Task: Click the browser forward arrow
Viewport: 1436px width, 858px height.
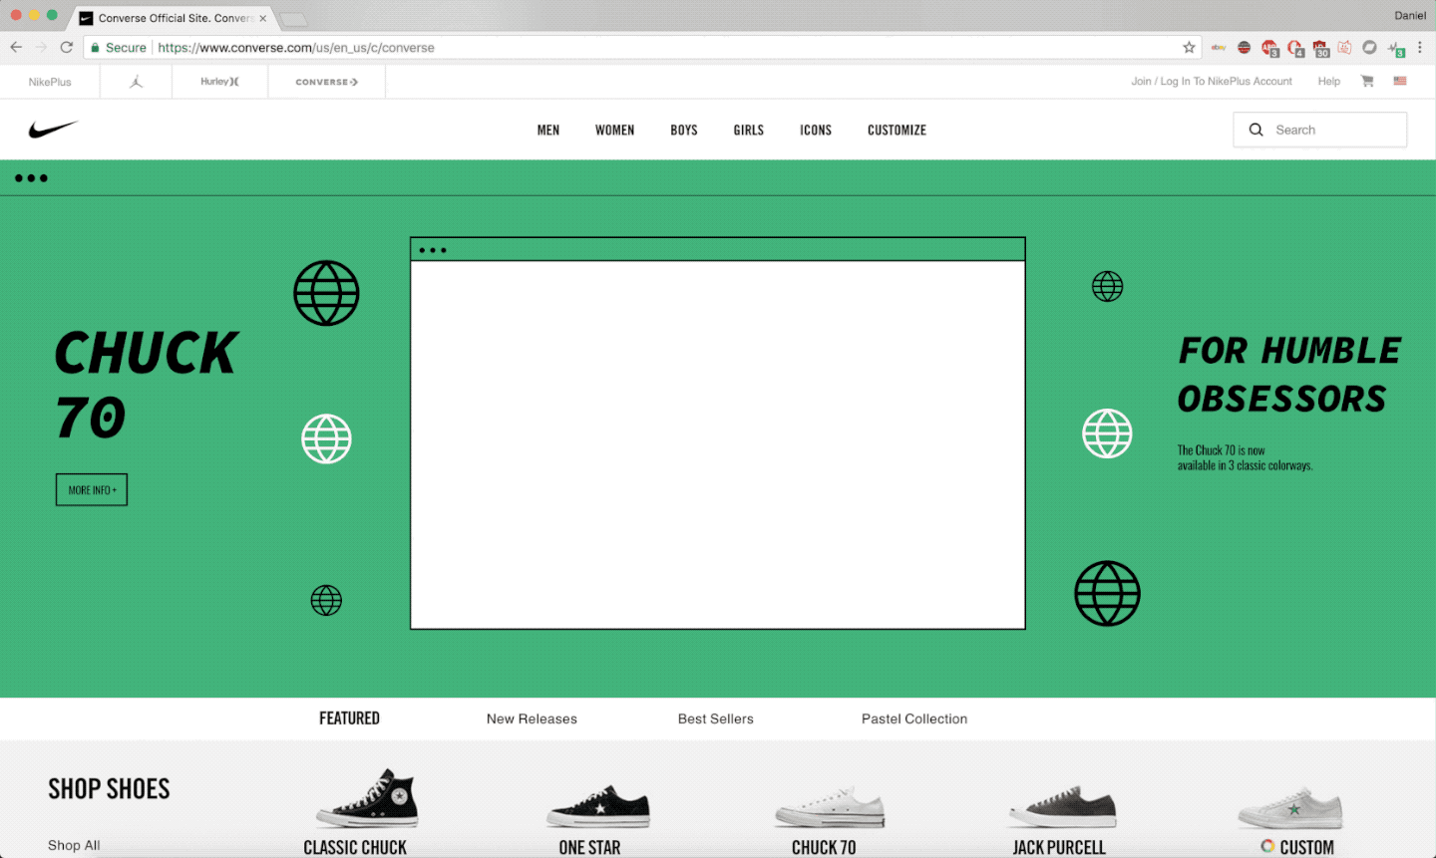Action: coord(41,47)
